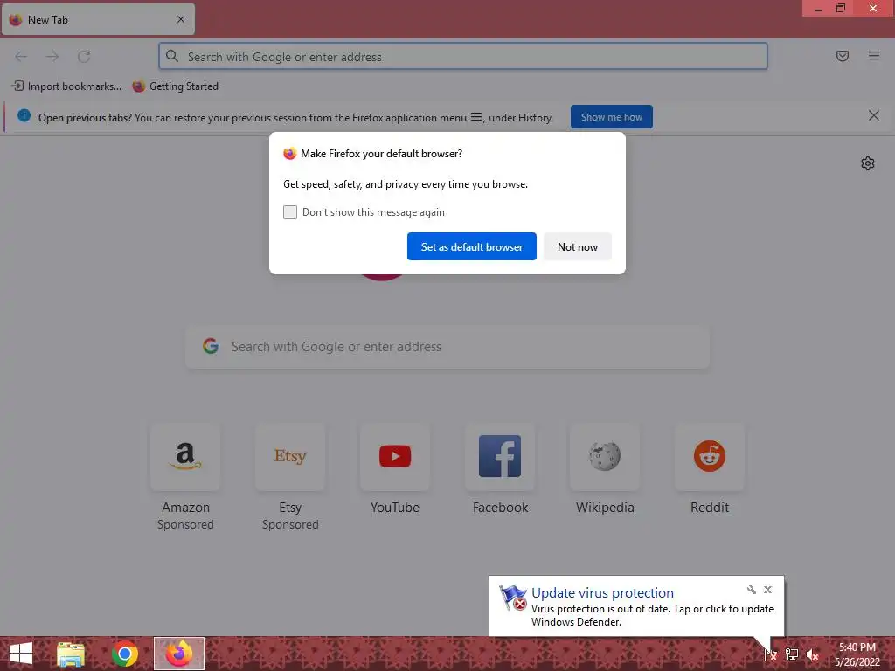Image resolution: width=895 pixels, height=671 pixels.
Task: Choose the Not now button
Action: point(577,246)
